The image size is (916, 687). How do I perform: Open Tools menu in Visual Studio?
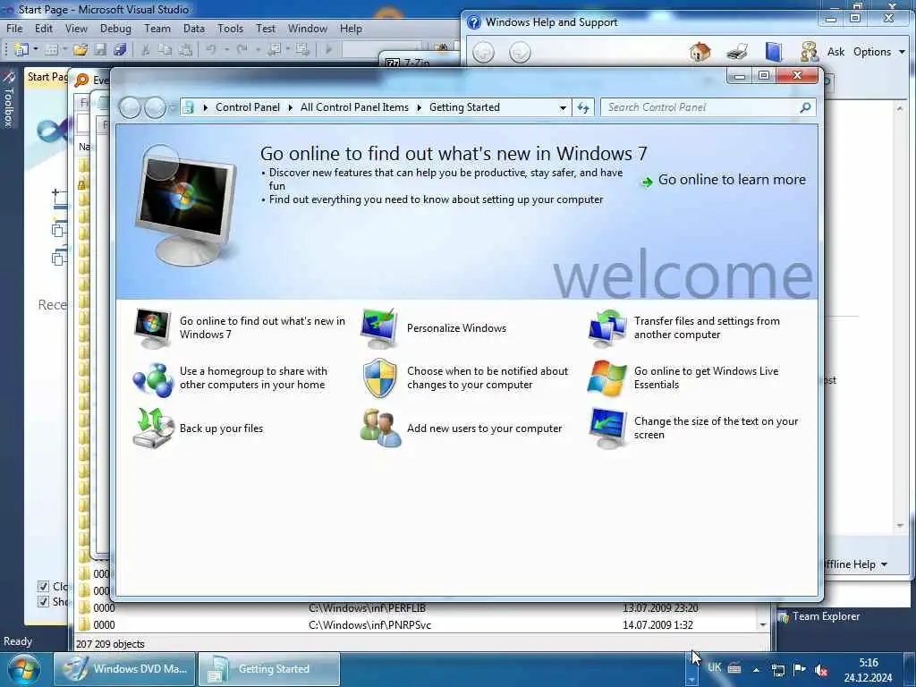(230, 29)
